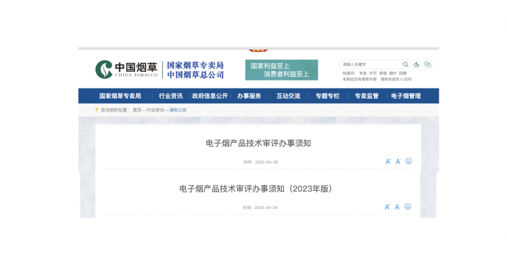The width and height of the screenshot is (507, 280).
Task: Click 行业资讯 in the breadcrumb
Action: (155, 110)
